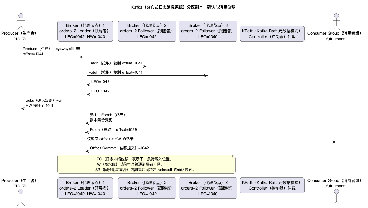Screen dimensions: 368x208
Task: Click the Produce key=waybill-88 message label
Action: click(x=51, y=51)
